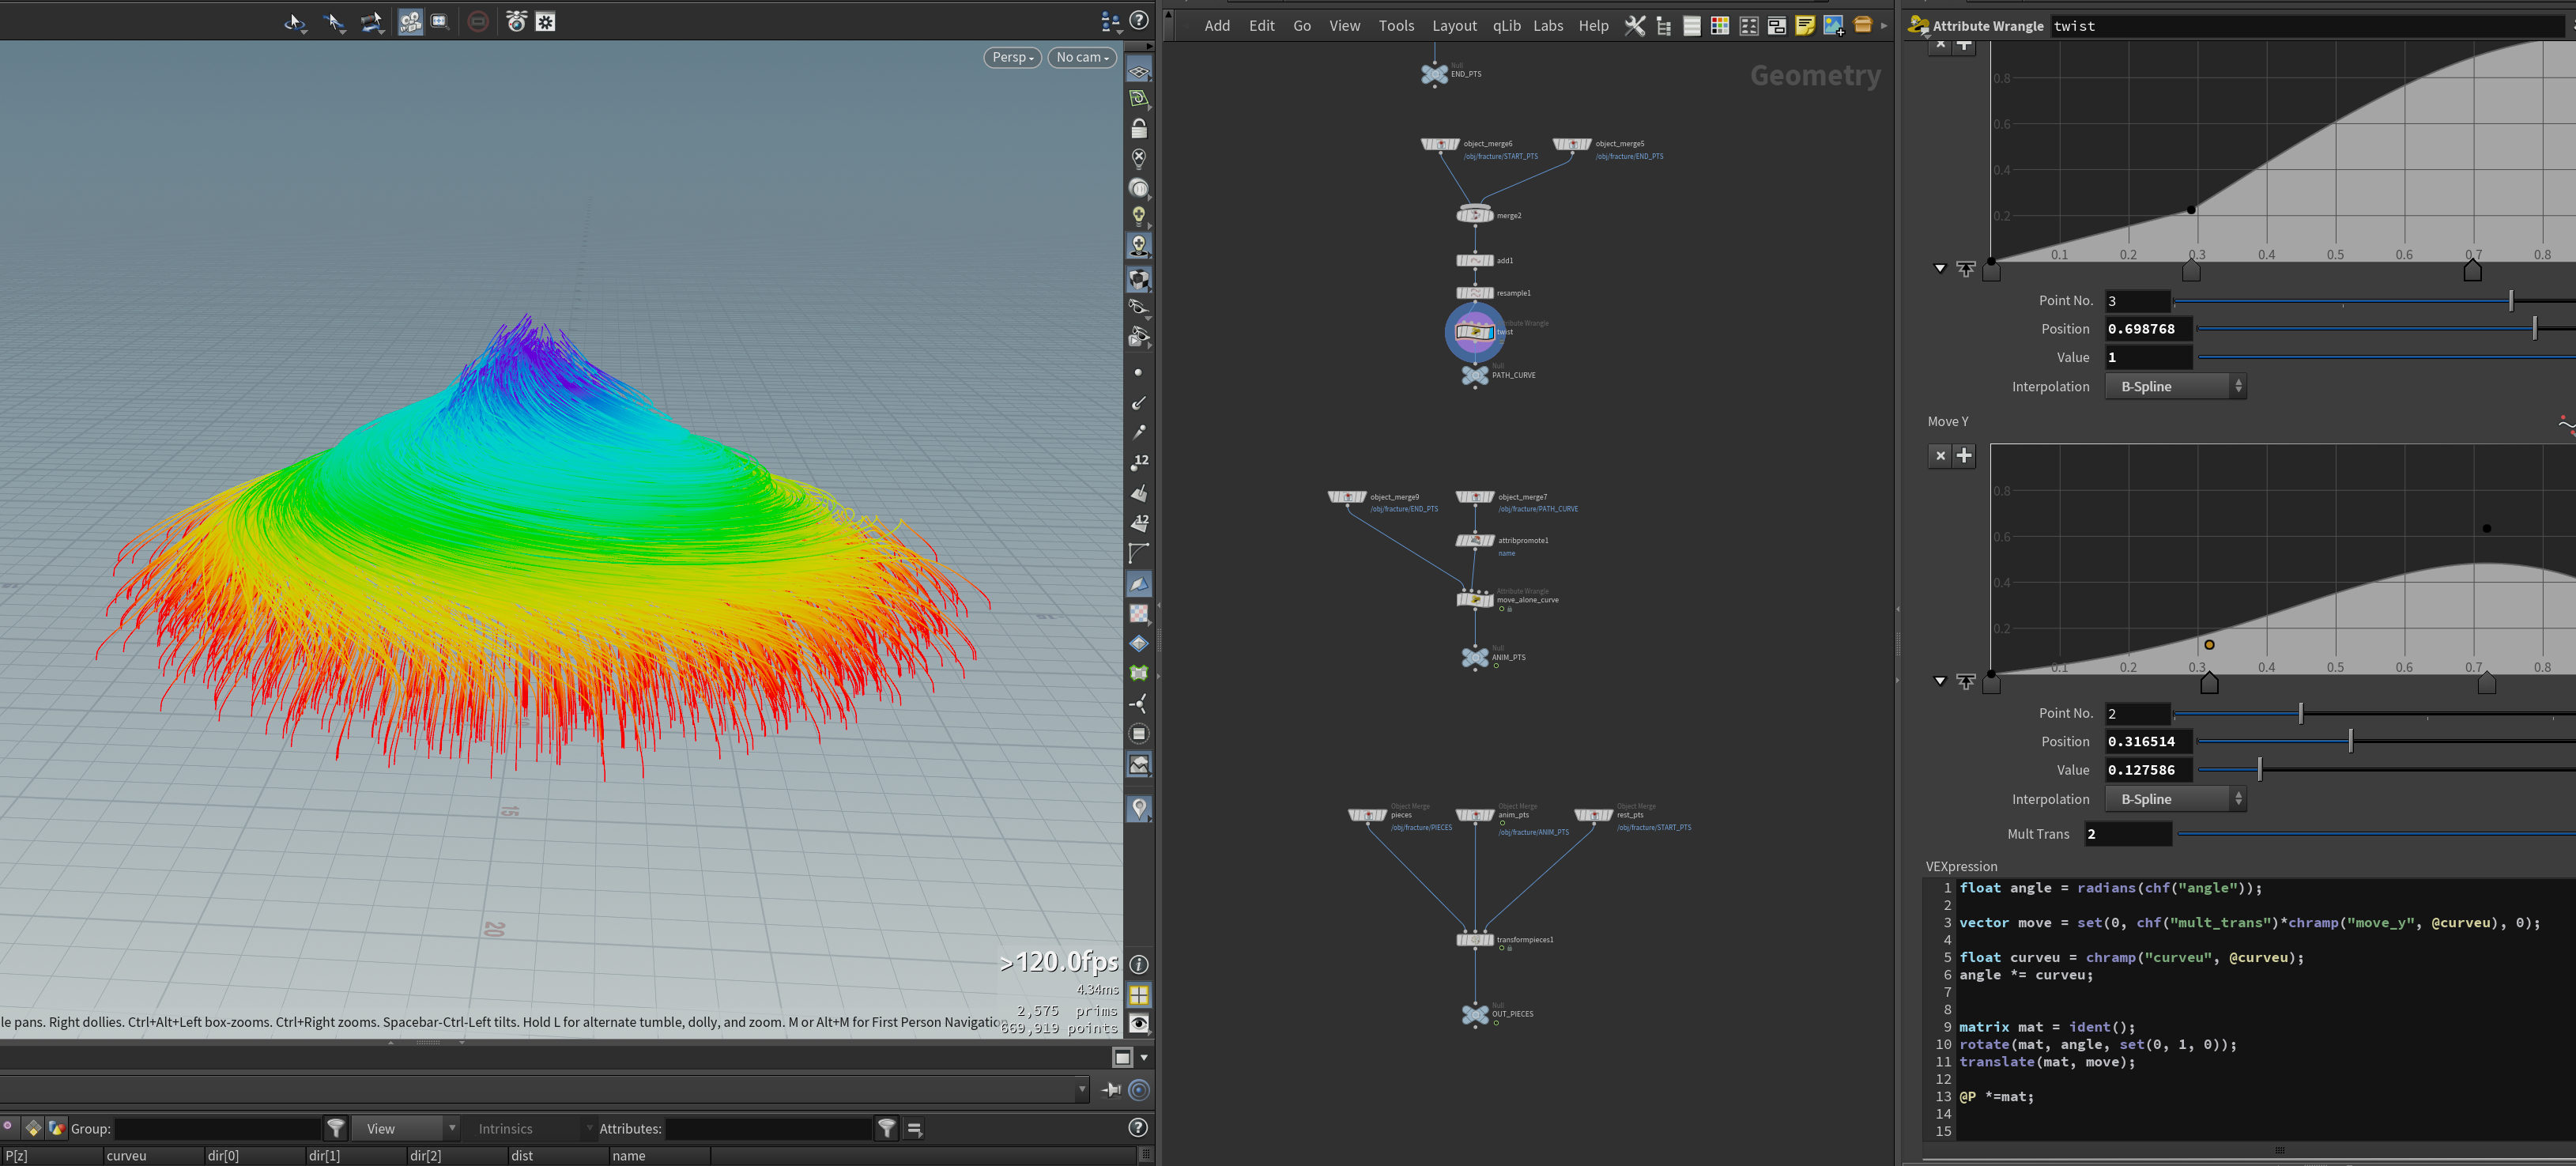Image resolution: width=2576 pixels, height=1166 pixels.
Task: Open the Labs menu
Action: (x=1548, y=26)
